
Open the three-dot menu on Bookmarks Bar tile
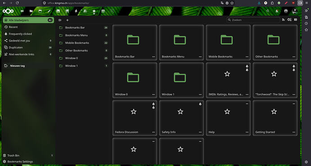pos(154,57)
